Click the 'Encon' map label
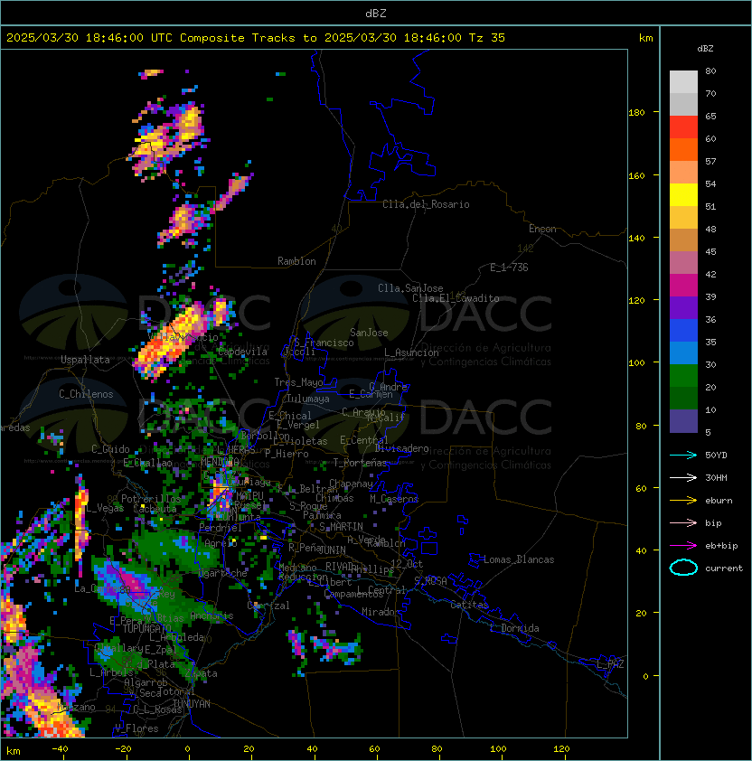The image size is (752, 761). (542, 229)
